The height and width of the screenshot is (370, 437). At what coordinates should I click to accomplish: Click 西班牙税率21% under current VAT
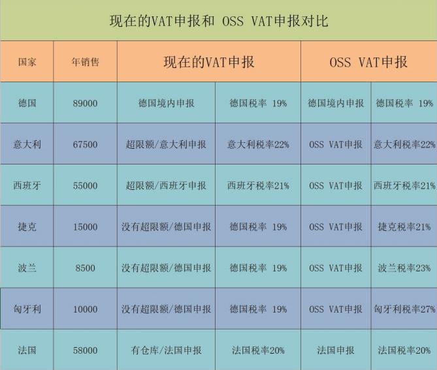pos(258,185)
